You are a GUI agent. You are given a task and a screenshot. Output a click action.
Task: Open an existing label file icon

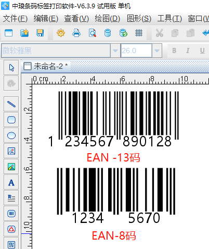[24, 33]
